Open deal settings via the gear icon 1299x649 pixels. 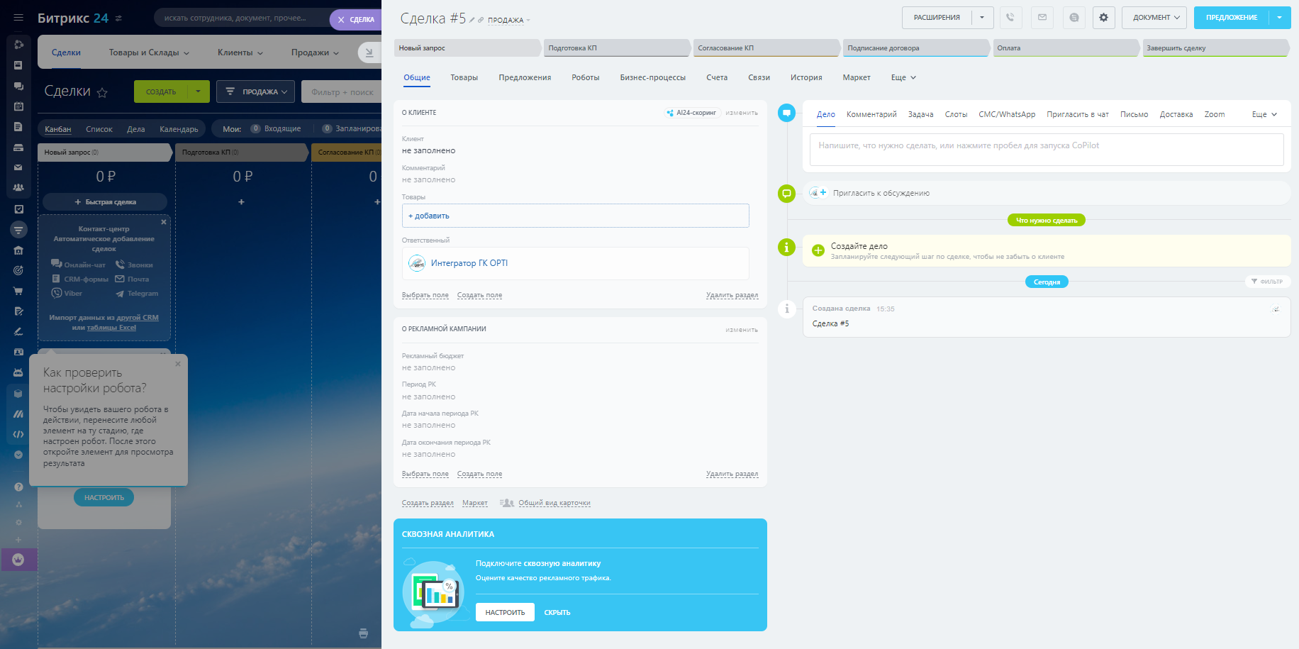1103,18
